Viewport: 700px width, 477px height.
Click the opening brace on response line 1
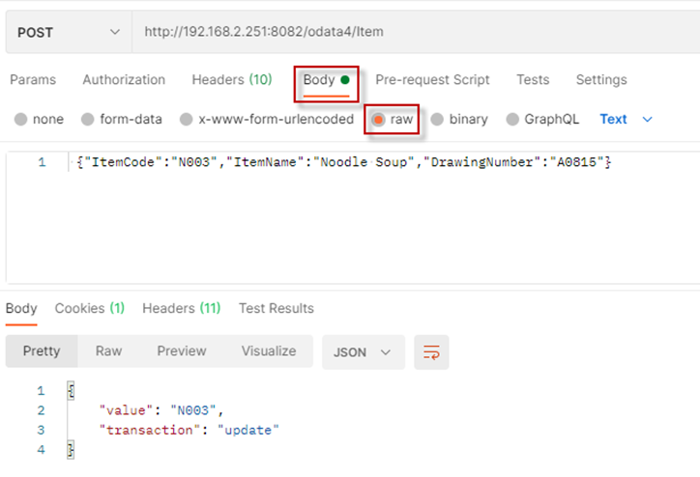(x=71, y=391)
